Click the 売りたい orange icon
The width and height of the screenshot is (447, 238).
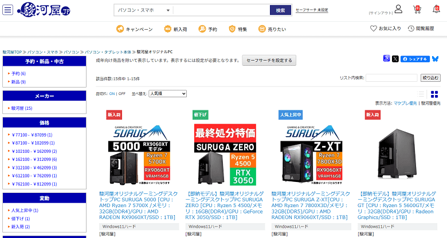point(262,29)
